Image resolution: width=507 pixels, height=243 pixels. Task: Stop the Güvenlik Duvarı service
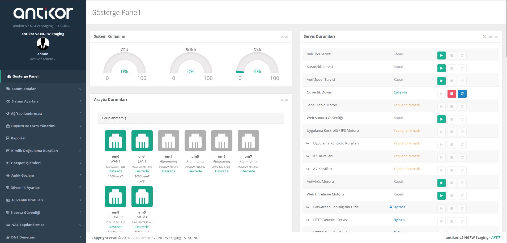tap(452, 94)
